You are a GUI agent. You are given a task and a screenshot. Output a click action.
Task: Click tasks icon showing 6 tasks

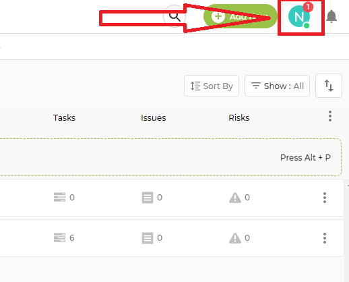(59, 237)
